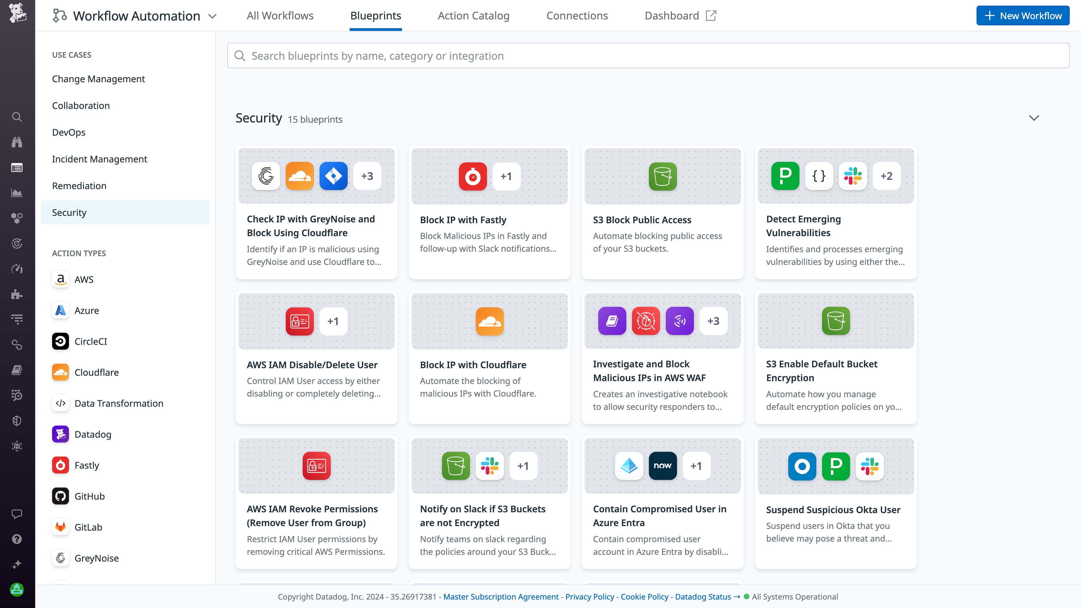1081x608 pixels.
Task: Open the Notebooks icon in the left sidebar
Action: point(17,370)
